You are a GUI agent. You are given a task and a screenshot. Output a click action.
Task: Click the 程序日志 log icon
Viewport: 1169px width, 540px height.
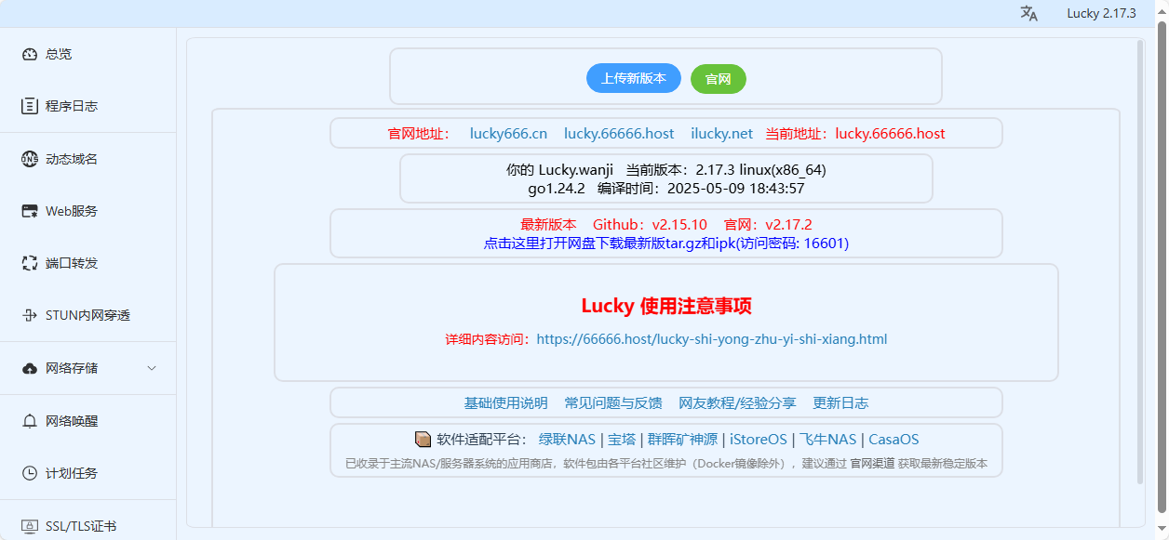click(x=29, y=106)
